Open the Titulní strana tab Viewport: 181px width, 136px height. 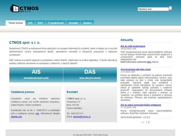(x=16, y=23)
